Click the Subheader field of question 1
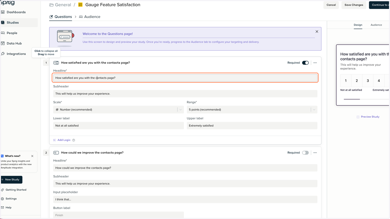Image resolution: width=390 pixels, height=219 pixels. (x=185, y=94)
